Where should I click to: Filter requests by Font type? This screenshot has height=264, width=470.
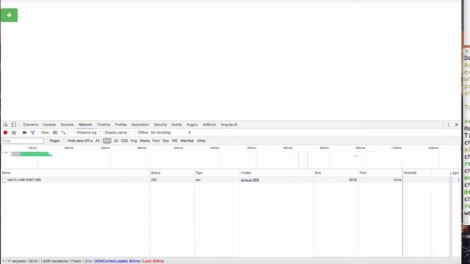[156, 141]
